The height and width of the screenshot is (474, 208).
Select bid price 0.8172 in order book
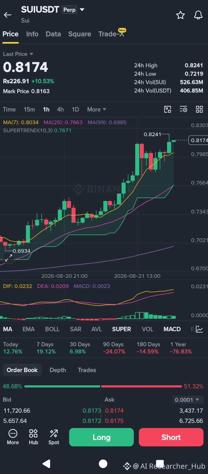click(x=92, y=421)
